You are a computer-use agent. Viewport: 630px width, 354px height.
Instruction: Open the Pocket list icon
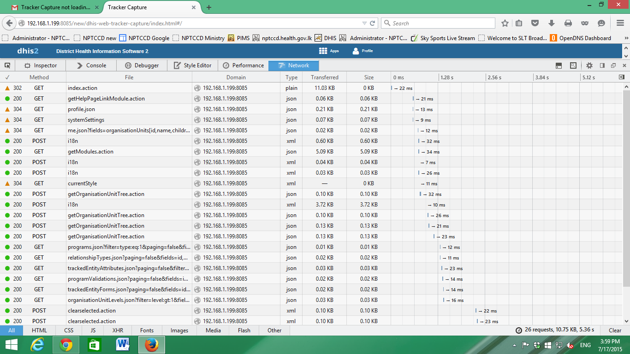tap(535, 23)
